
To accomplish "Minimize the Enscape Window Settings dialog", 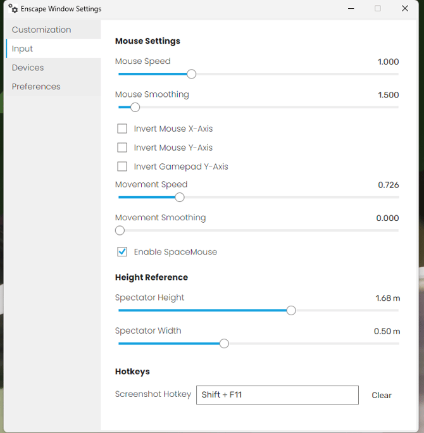I will point(350,9).
